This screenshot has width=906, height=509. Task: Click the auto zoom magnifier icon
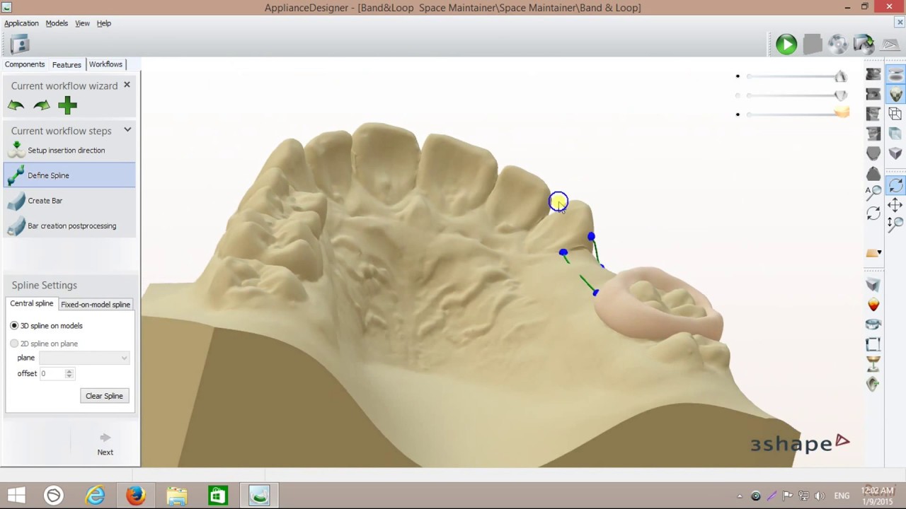point(873,192)
